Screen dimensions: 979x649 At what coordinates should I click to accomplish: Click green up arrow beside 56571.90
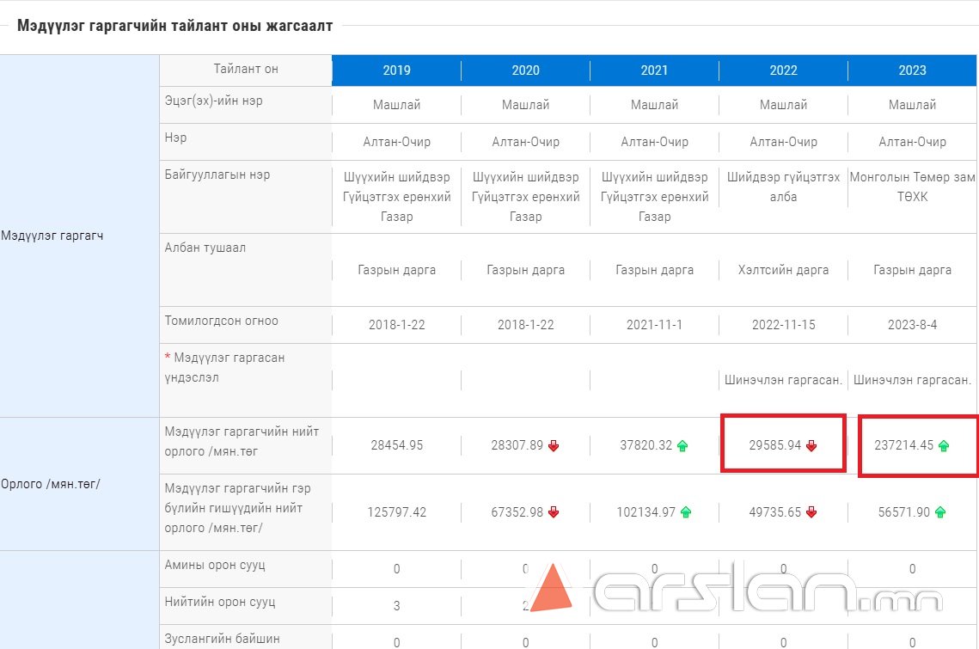point(940,512)
